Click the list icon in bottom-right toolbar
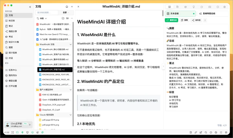The image size is (233, 138). pos(221,133)
